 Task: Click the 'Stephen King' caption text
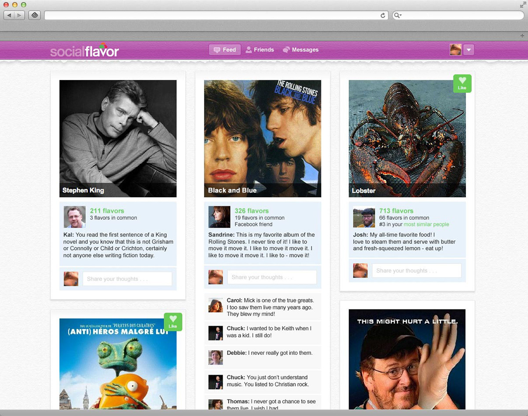point(83,191)
